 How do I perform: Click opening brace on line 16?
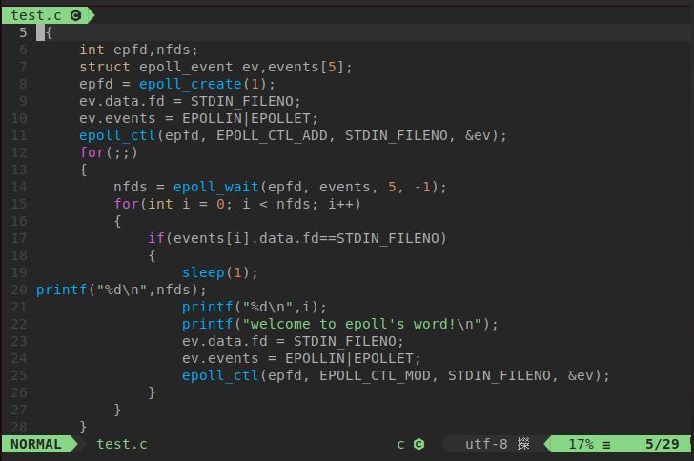pyautogui.click(x=118, y=221)
